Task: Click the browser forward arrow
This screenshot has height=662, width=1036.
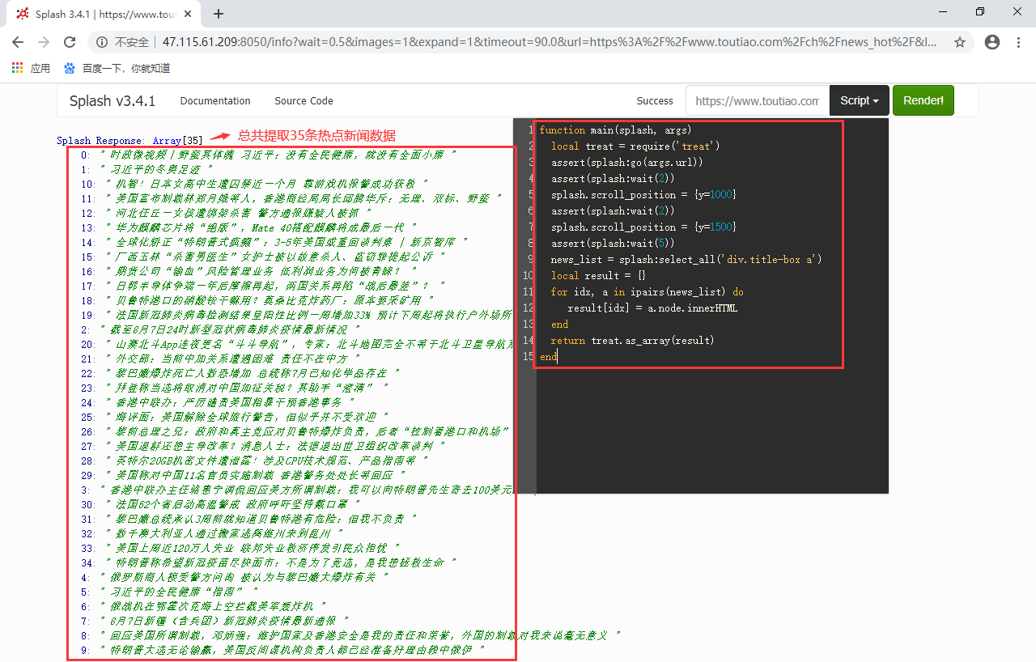Action: pyautogui.click(x=44, y=42)
